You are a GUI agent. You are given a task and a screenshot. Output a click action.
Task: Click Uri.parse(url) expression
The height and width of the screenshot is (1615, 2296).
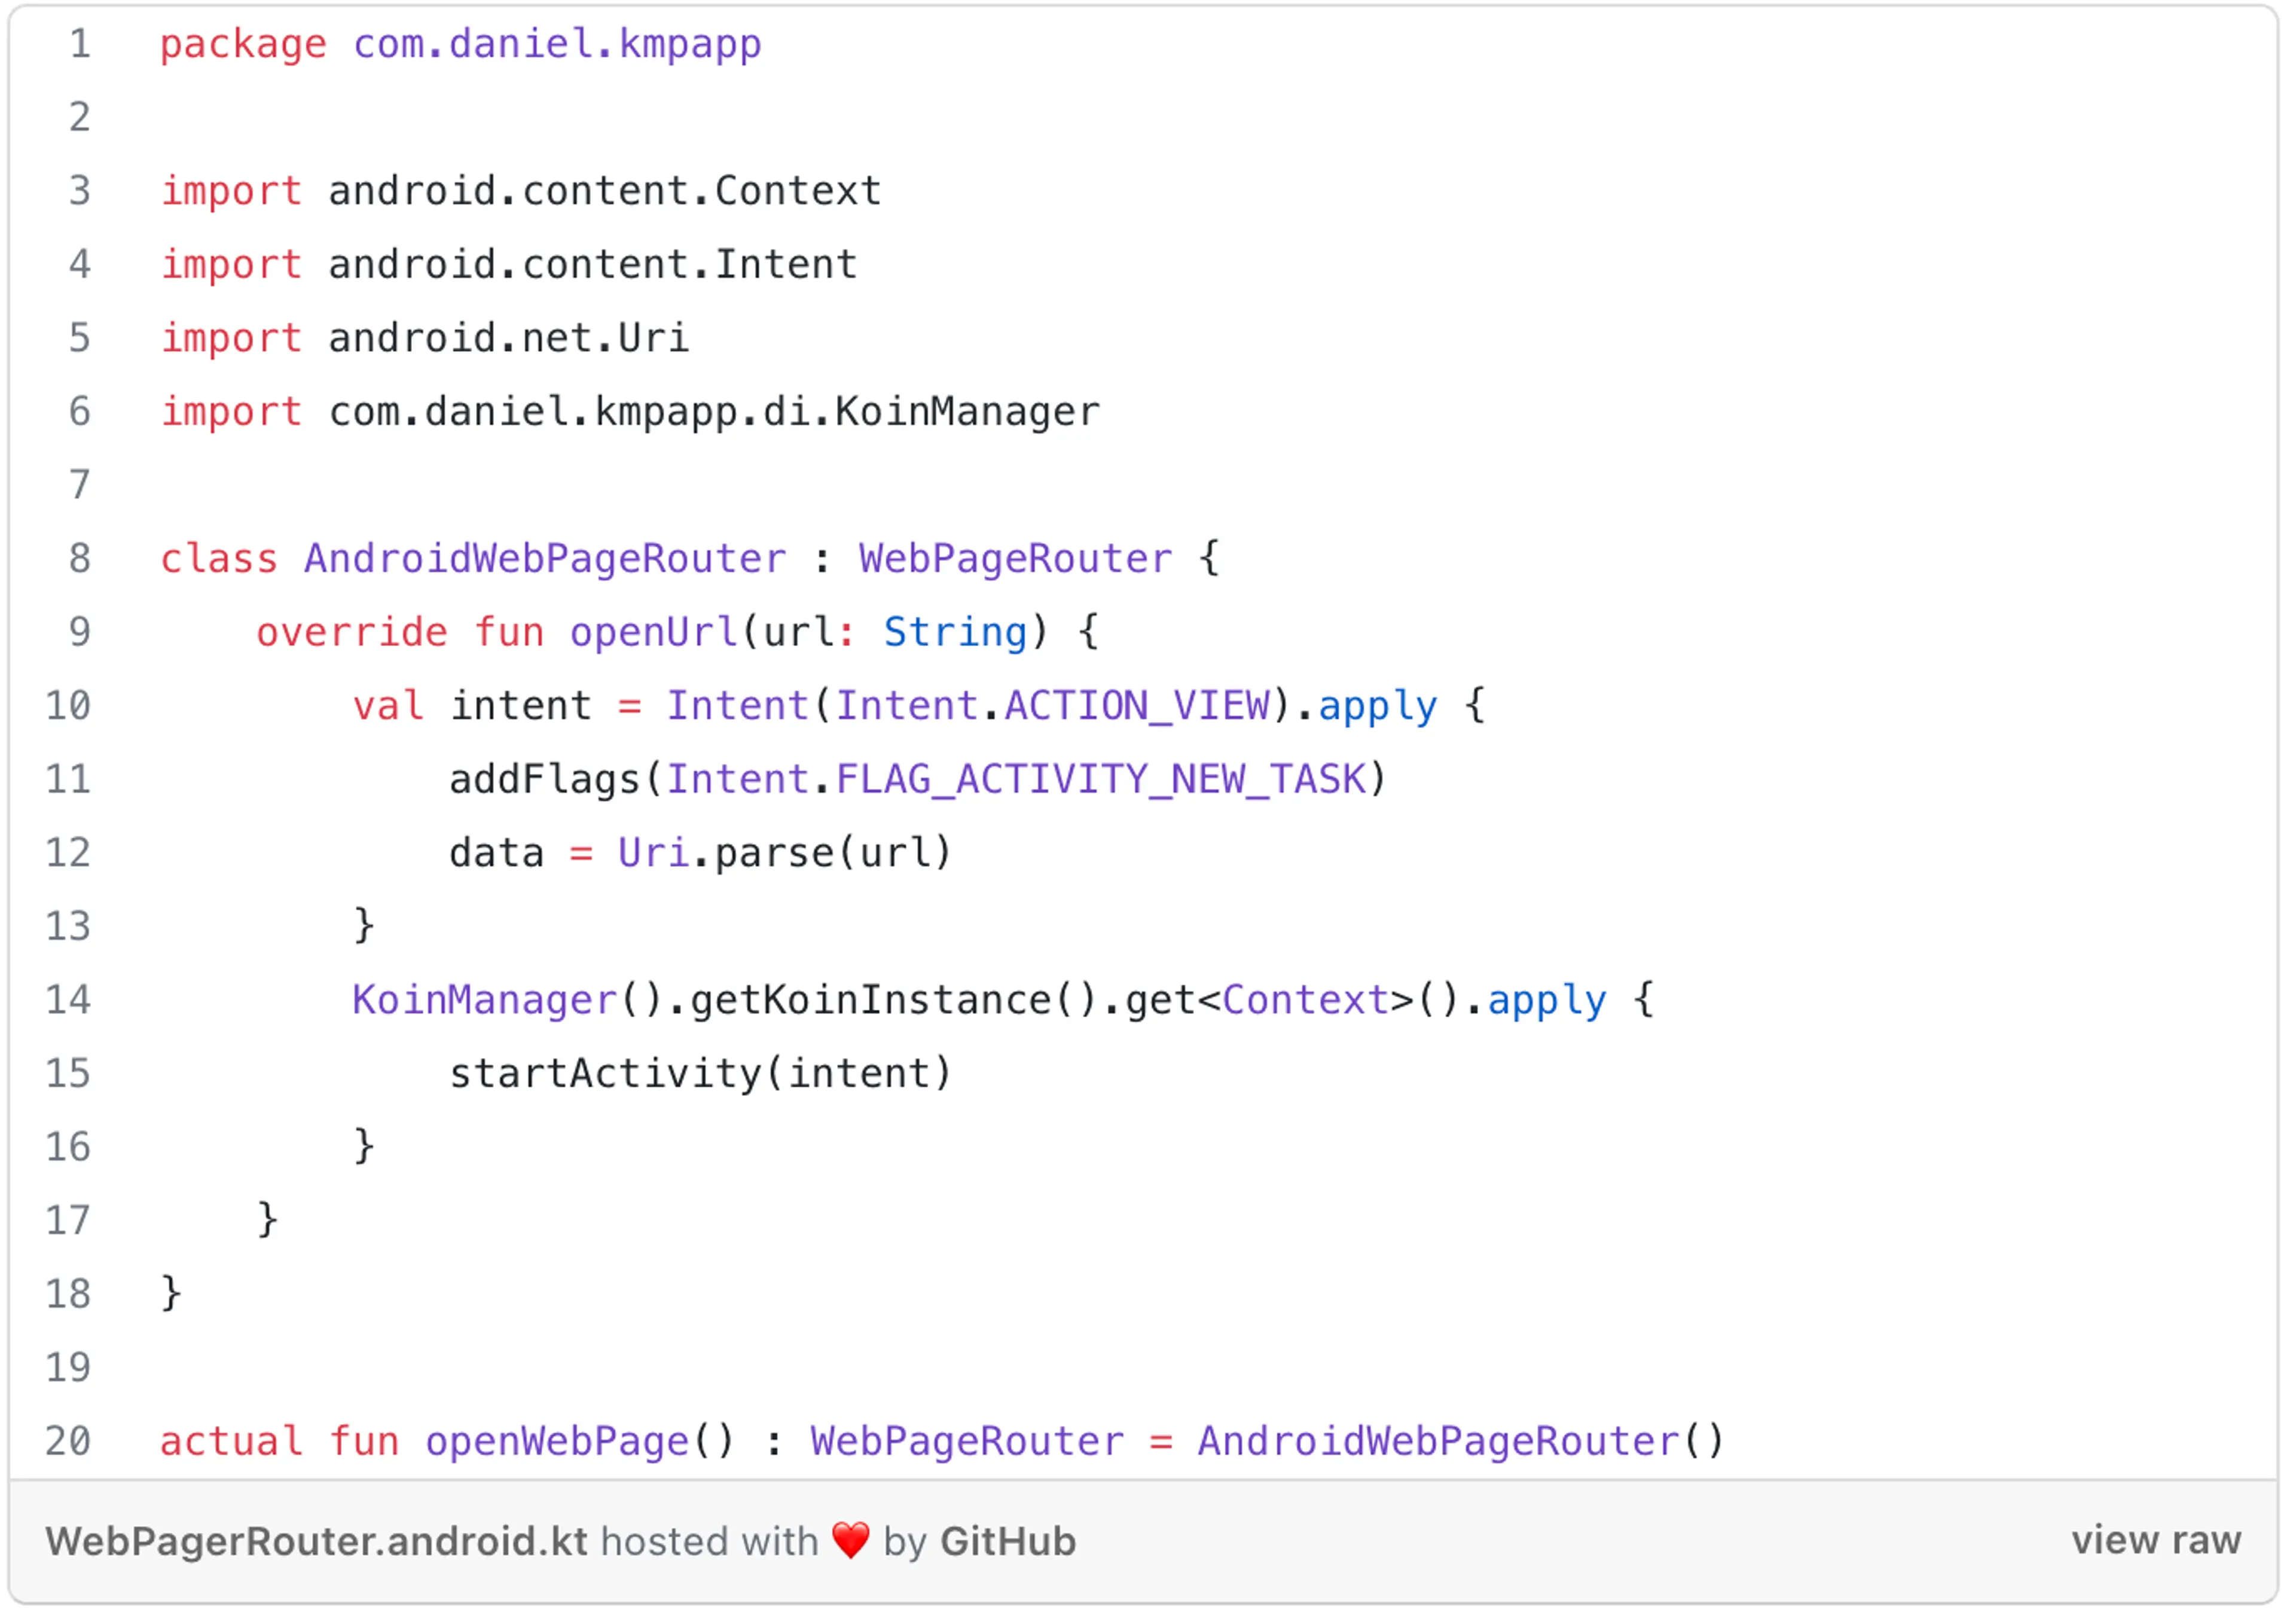coord(784,854)
